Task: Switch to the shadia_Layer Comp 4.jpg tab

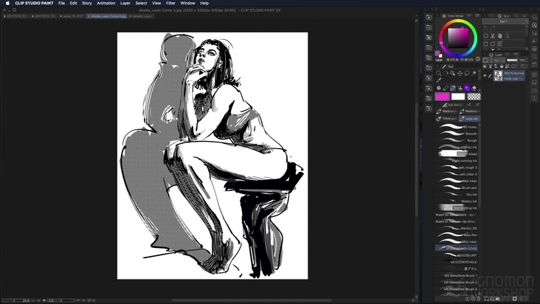Action: tap(107, 16)
